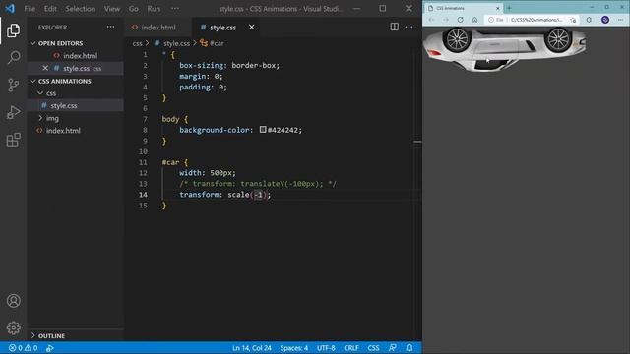Open the Search view in activity bar
This screenshot has height=354, width=630.
(x=13, y=57)
